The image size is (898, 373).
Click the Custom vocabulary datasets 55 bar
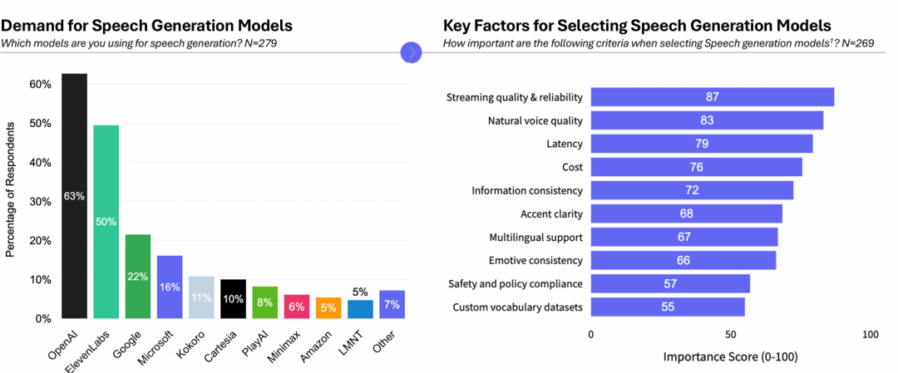pyautogui.click(x=668, y=307)
